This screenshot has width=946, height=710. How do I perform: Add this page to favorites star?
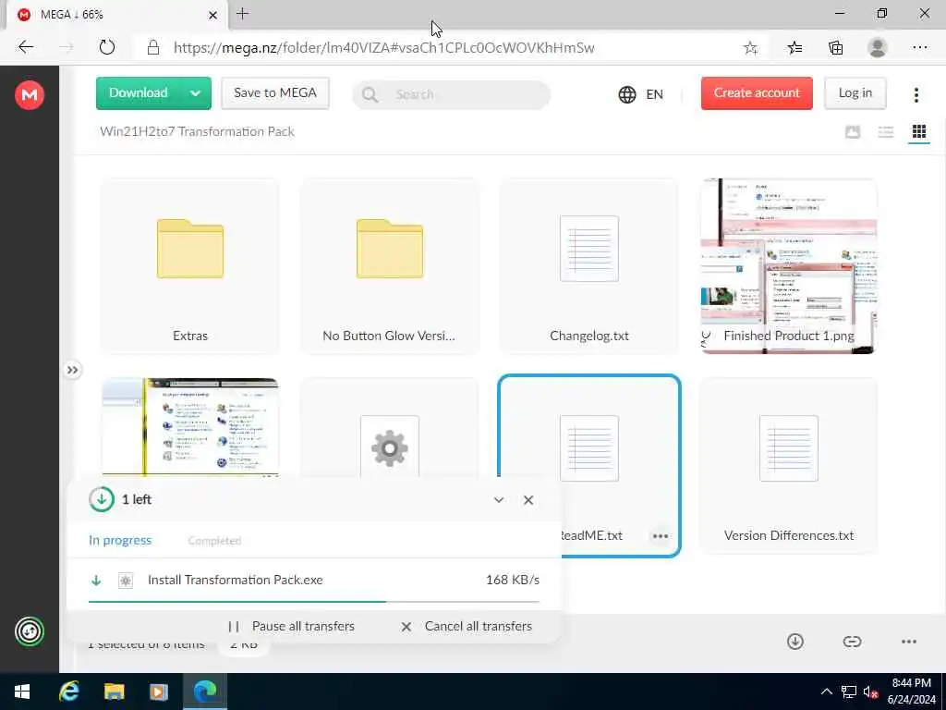[x=750, y=48]
